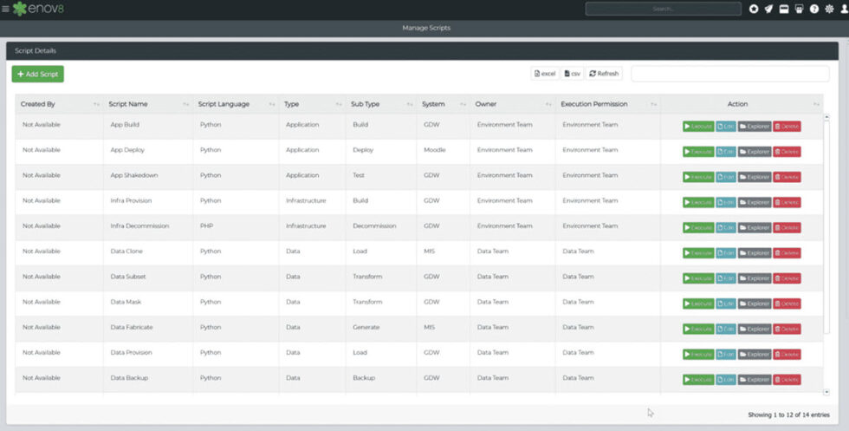Open Explorer for Infra Provision script
Image resolution: width=849 pixels, height=431 pixels.
[754, 202]
